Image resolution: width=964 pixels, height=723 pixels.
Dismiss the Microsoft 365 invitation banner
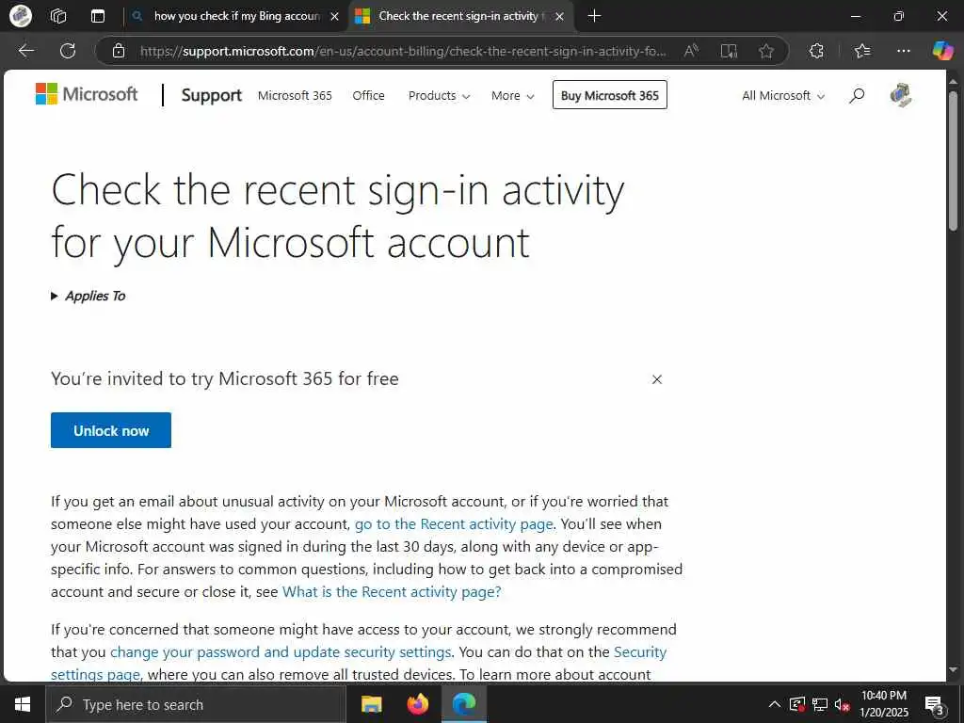point(656,379)
